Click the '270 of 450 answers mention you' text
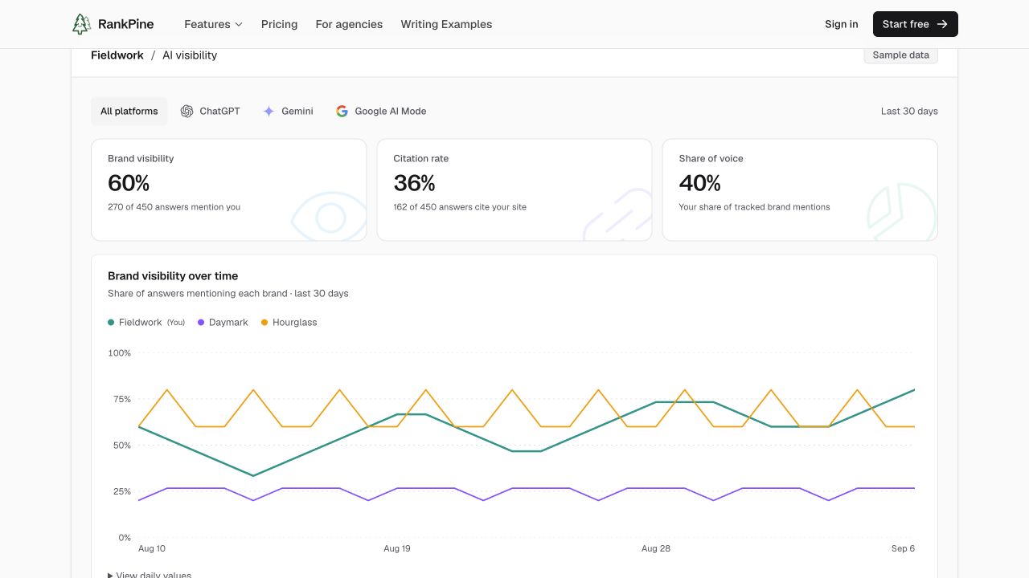Viewport: 1029px width, 578px height. point(174,207)
